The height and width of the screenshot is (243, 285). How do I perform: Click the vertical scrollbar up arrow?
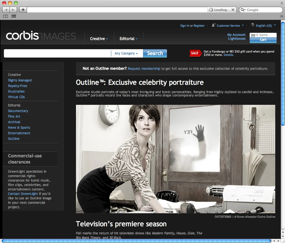pos(283,232)
